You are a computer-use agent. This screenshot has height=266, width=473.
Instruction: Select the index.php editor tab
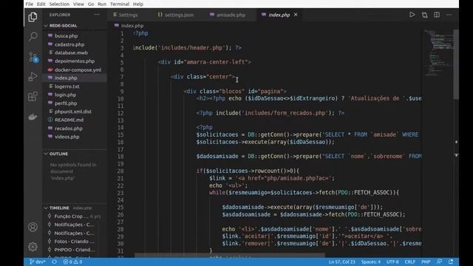tap(279, 15)
